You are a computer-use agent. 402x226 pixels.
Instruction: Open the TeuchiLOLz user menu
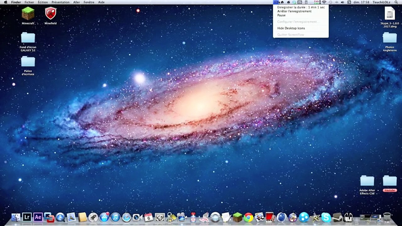381,2
